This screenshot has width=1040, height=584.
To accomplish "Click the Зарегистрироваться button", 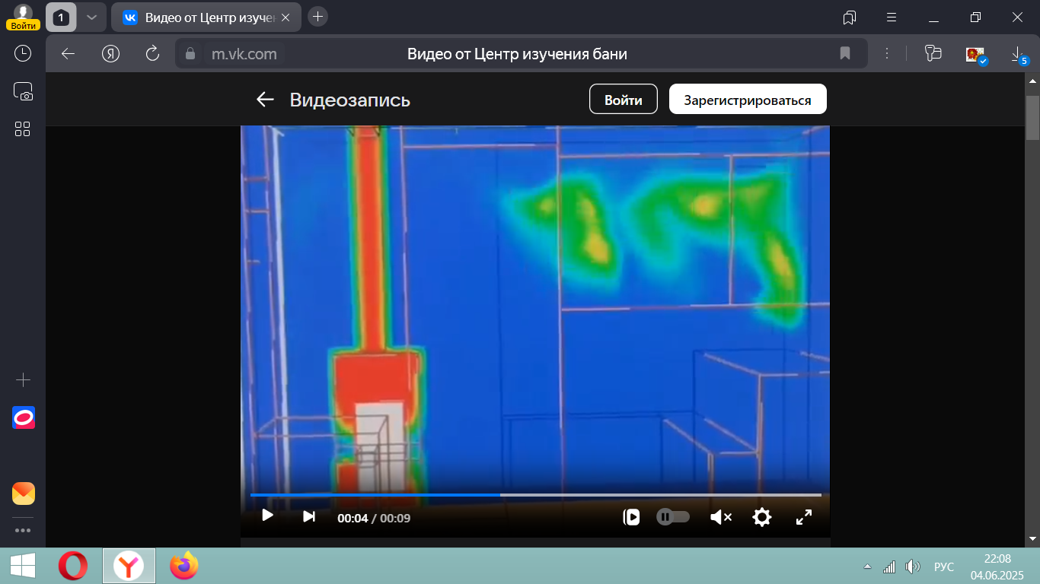I will [747, 100].
